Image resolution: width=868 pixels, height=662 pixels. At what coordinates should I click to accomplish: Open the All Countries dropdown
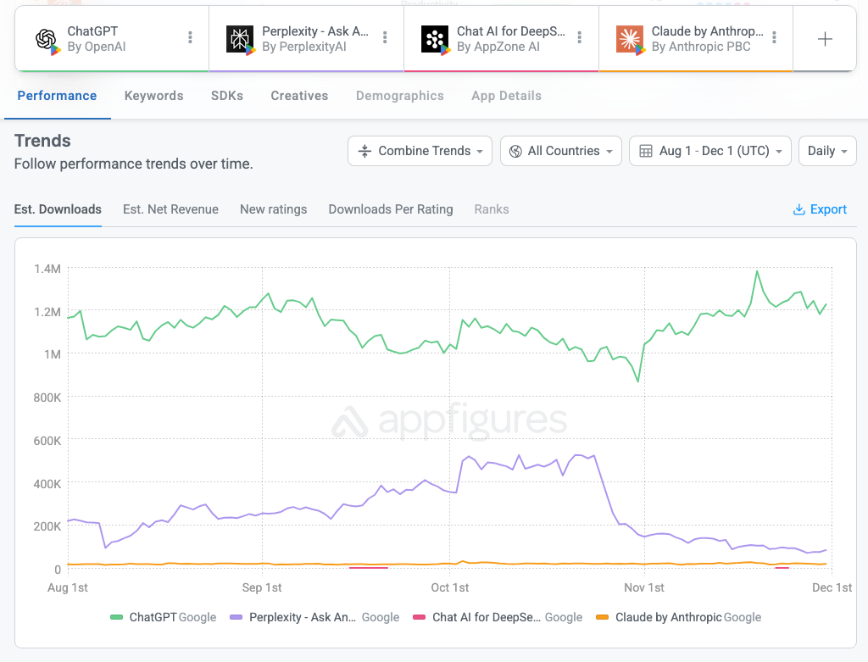click(561, 151)
